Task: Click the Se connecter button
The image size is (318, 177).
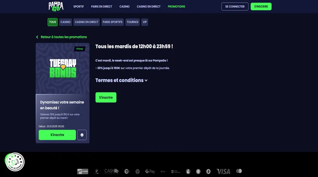Action: coord(235,6)
